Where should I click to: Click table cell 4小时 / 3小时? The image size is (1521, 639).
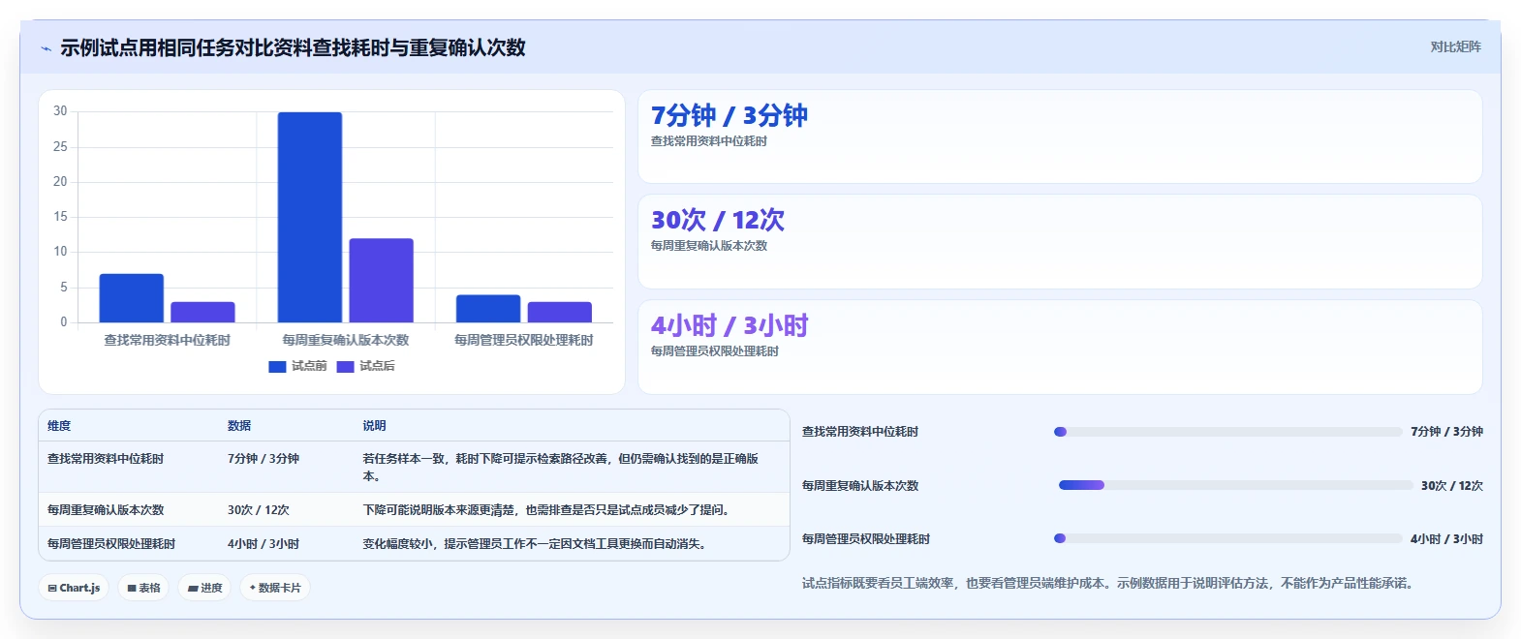(264, 544)
